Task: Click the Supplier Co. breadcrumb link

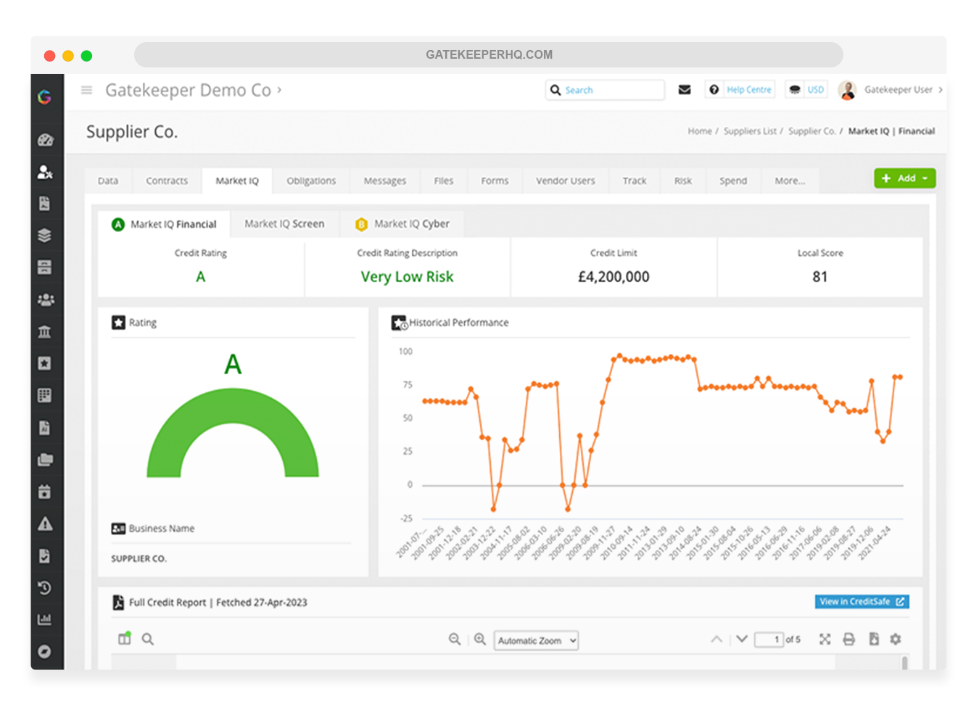Action: pyautogui.click(x=811, y=131)
